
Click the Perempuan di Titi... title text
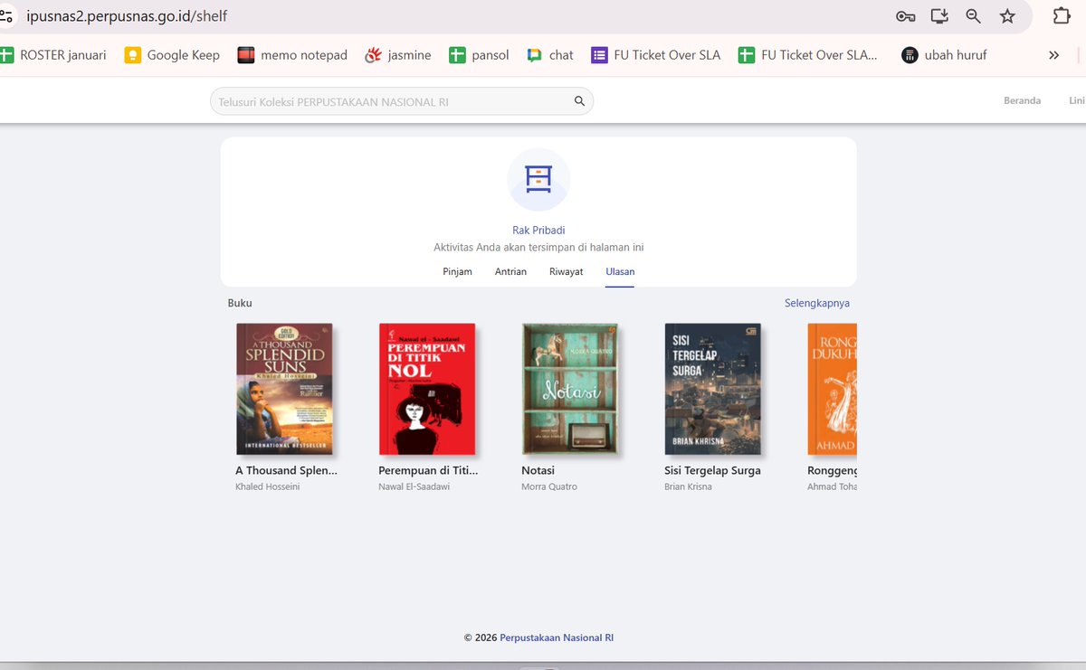point(428,470)
